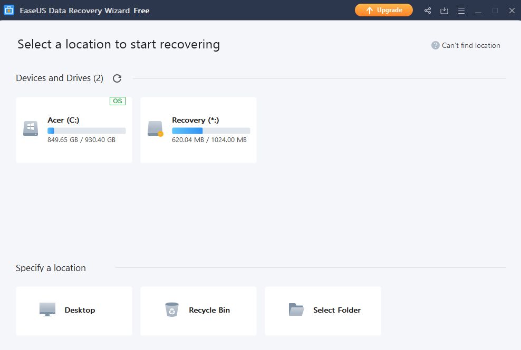Open the Select Folder browser
The image size is (521, 350).
[323, 311]
